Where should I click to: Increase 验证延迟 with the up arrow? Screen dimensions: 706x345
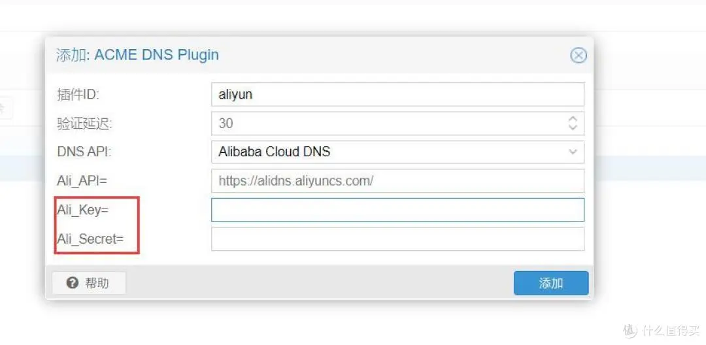[573, 119]
